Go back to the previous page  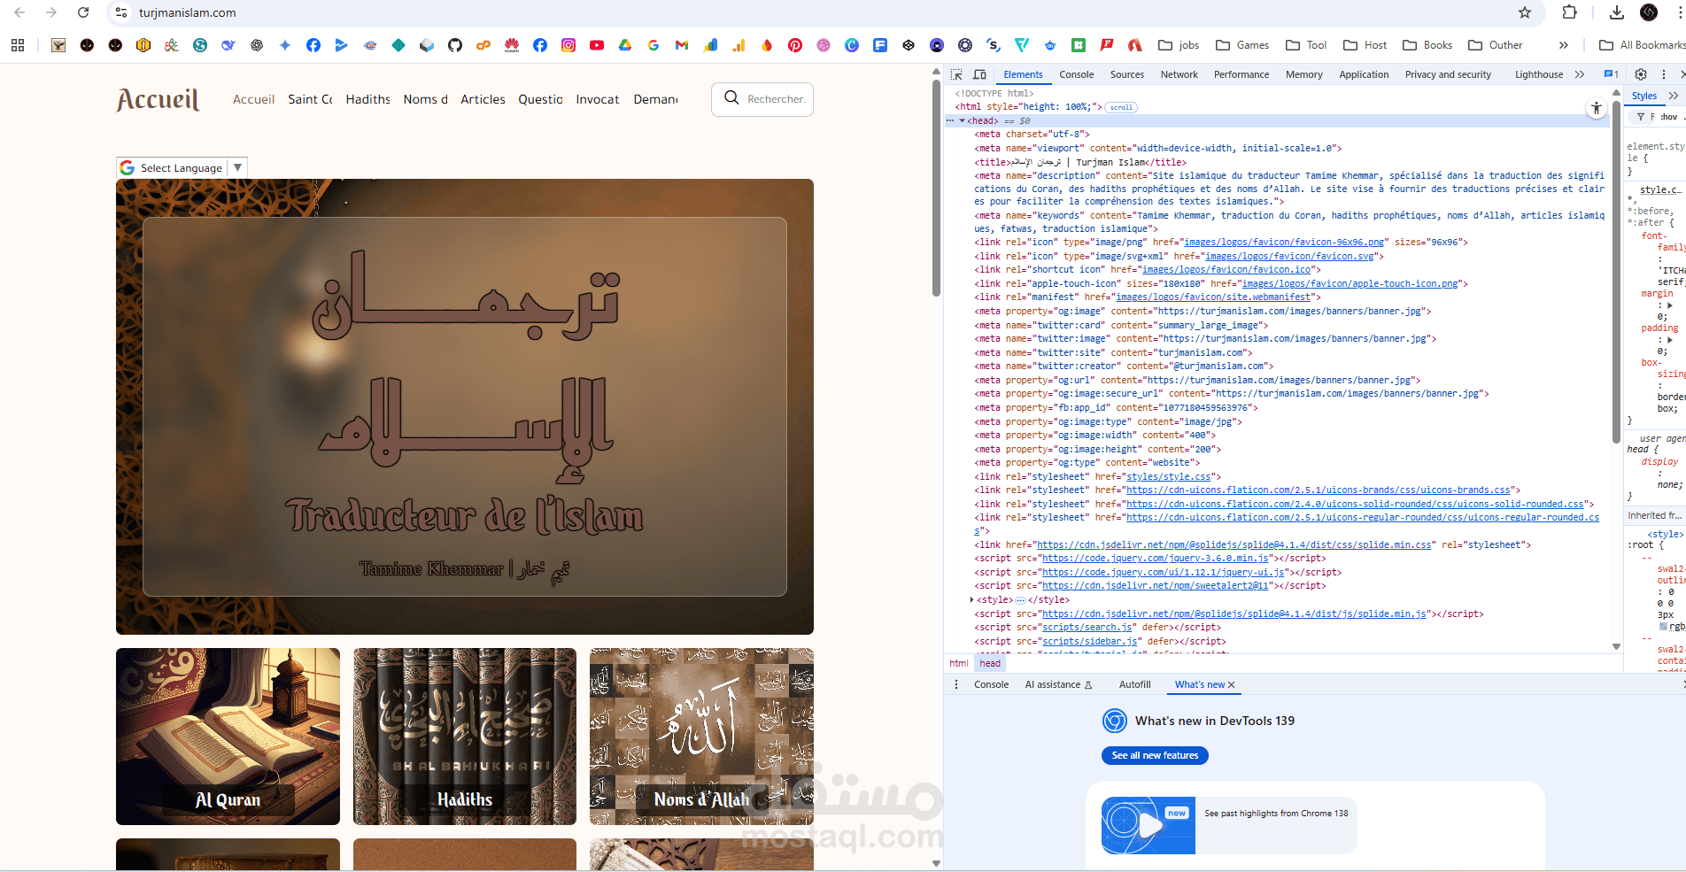[x=19, y=12]
